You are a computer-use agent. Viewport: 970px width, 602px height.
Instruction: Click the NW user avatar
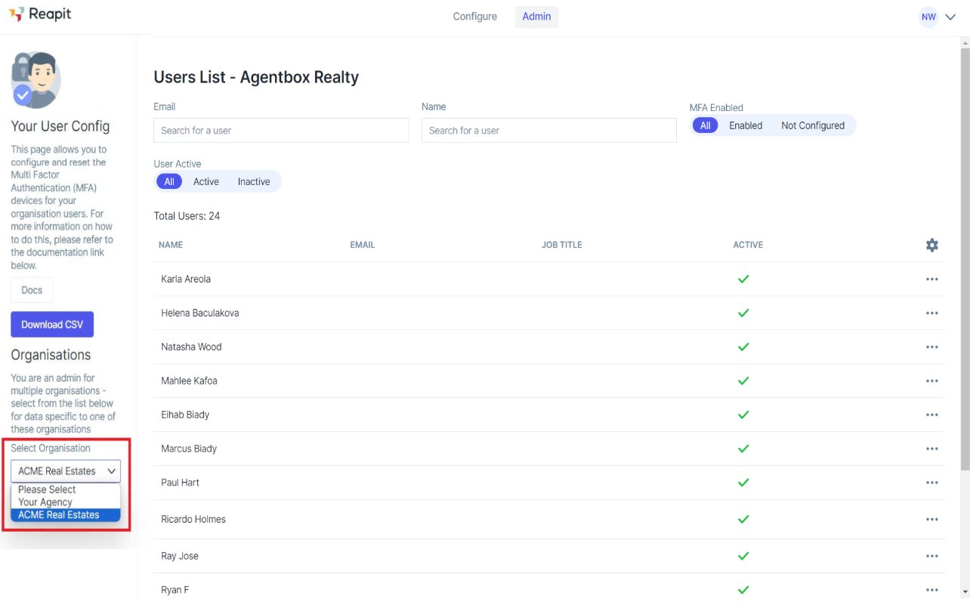tap(928, 17)
